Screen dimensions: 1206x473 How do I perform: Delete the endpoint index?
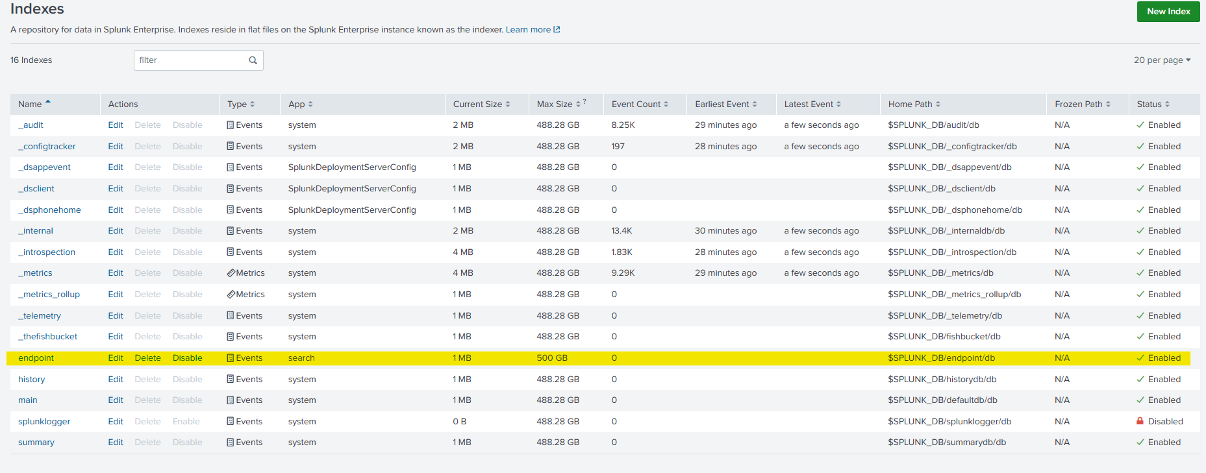coord(147,358)
